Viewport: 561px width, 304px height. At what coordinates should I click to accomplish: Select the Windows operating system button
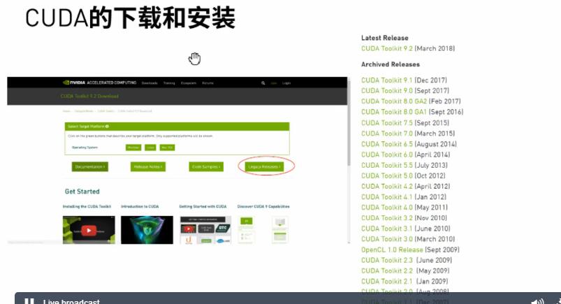point(133,147)
